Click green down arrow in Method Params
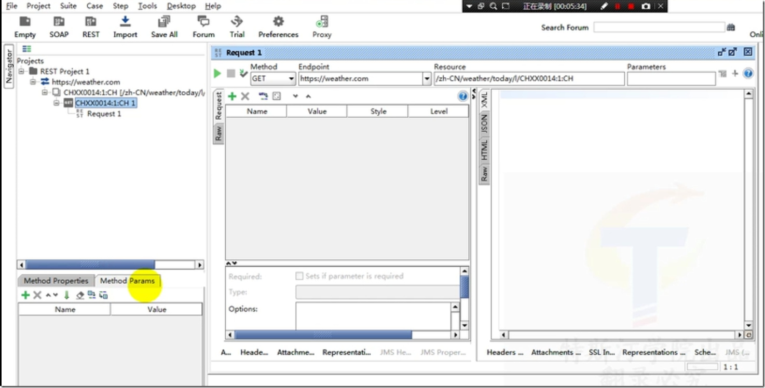Viewport: 765px width, 388px height. [66, 295]
